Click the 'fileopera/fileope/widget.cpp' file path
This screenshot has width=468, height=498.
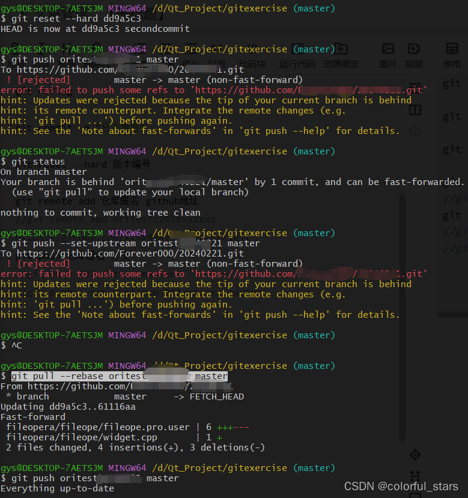[x=82, y=437]
